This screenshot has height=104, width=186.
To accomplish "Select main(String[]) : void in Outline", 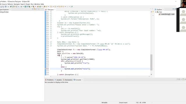I will pos(167,14).
